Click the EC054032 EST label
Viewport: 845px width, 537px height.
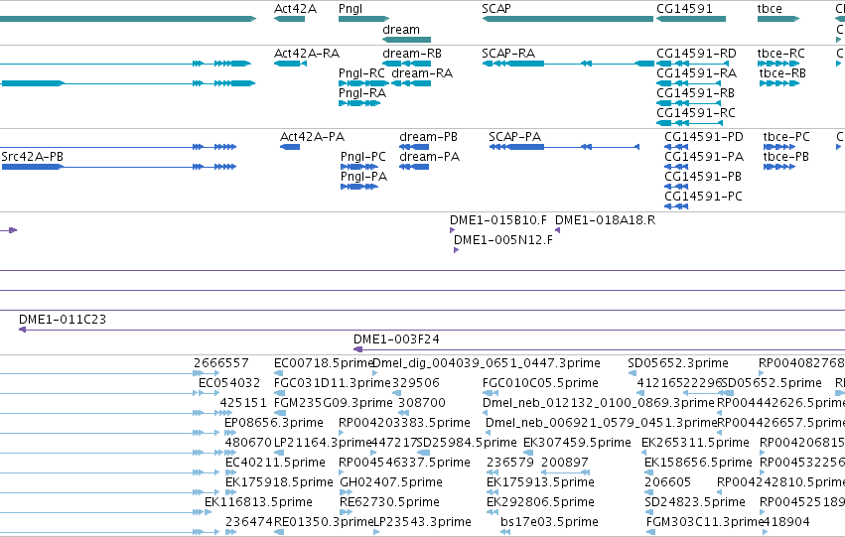[229, 383]
